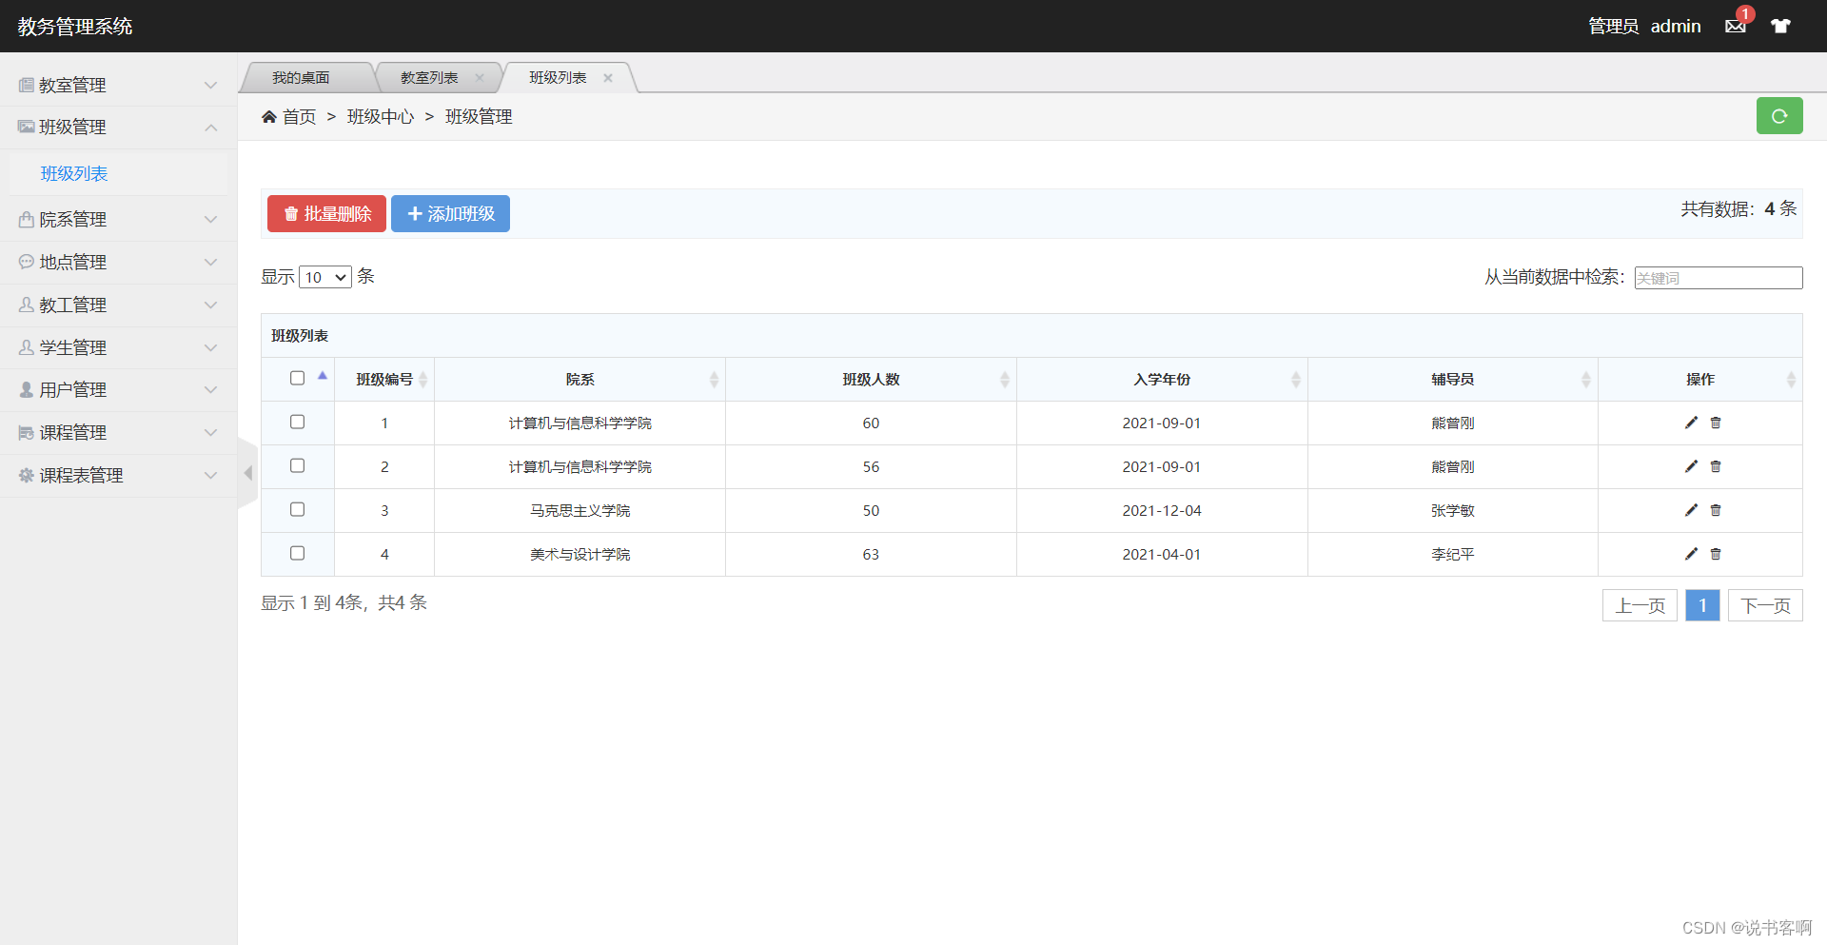The width and height of the screenshot is (1827, 945).
Task: Edit class 3 with pencil icon
Action: pyautogui.click(x=1691, y=510)
